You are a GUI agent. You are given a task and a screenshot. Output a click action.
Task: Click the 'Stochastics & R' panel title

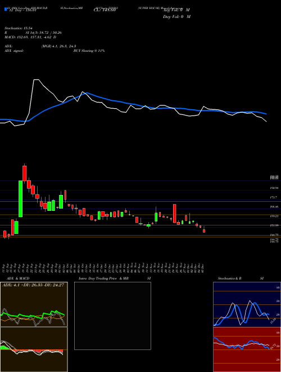click(229, 278)
